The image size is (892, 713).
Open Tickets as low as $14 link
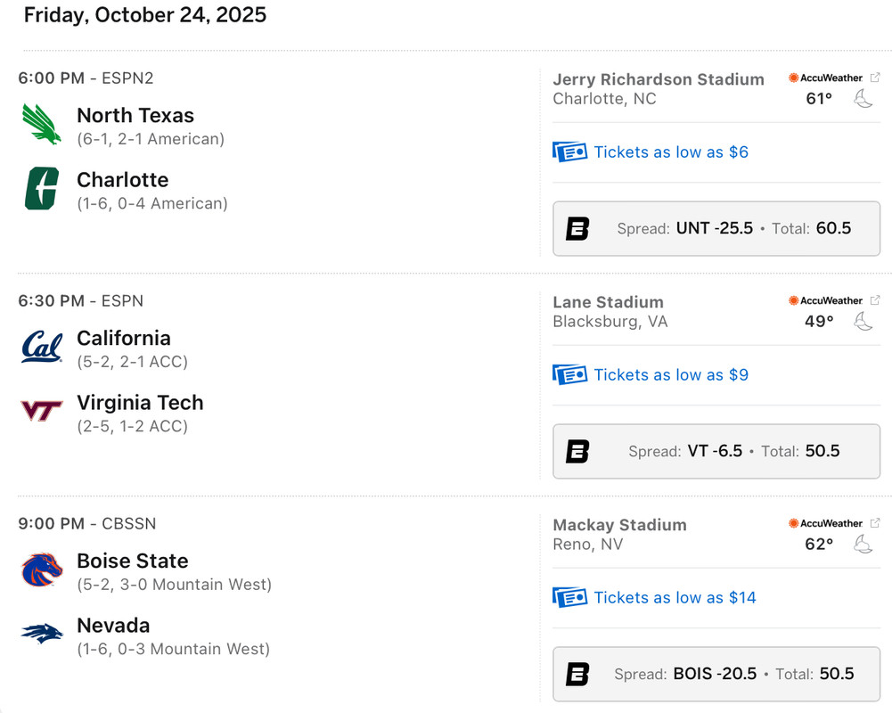(675, 598)
